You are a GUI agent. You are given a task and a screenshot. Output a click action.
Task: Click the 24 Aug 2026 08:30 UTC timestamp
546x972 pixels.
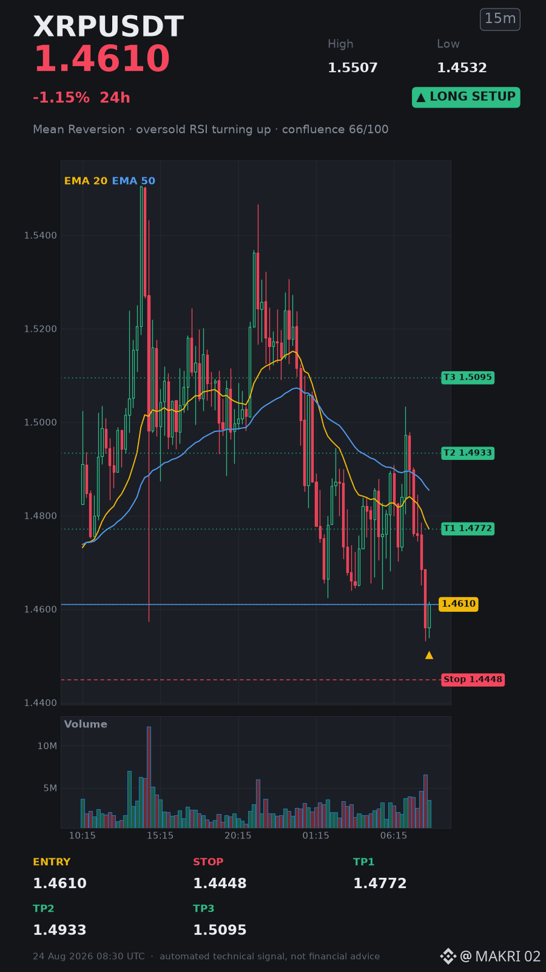[x=89, y=957]
